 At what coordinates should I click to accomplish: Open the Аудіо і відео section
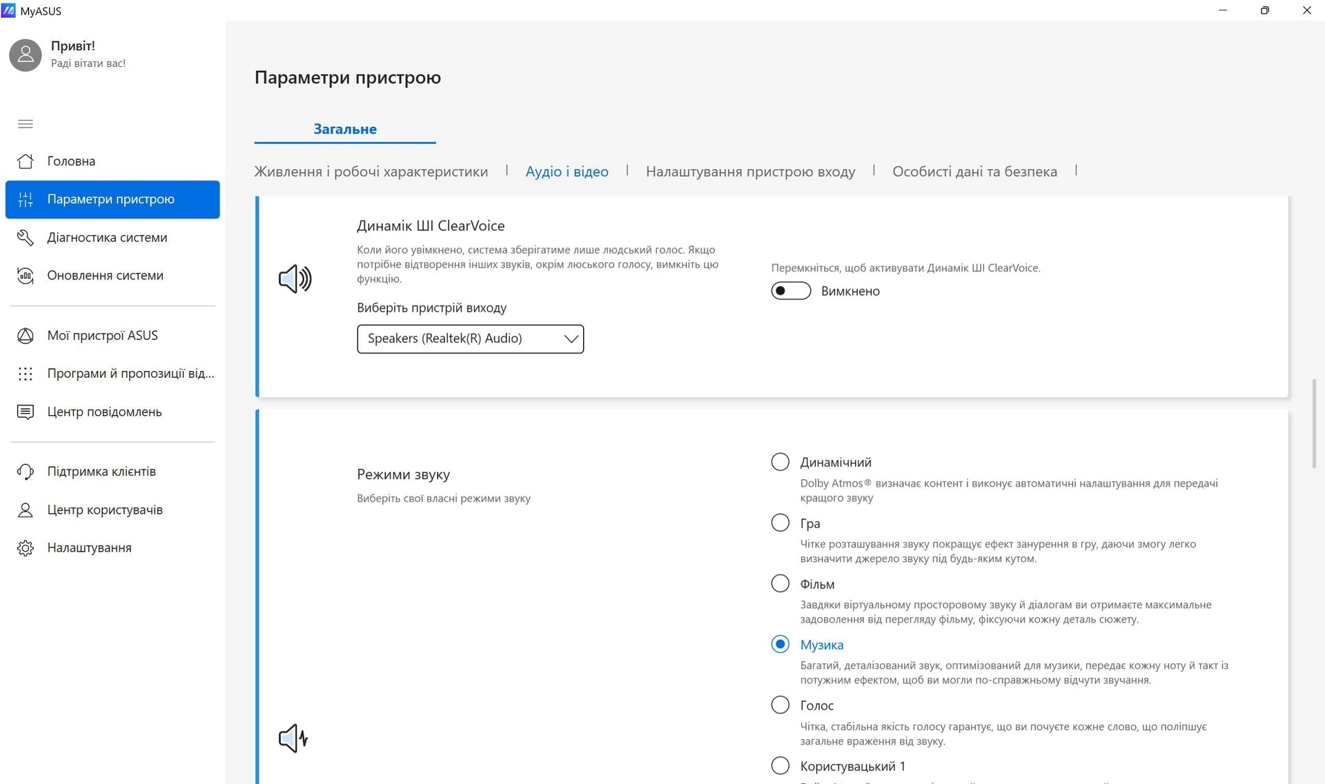pyautogui.click(x=567, y=172)
